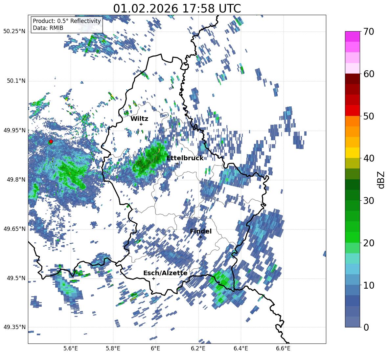Image resolution: width=389 pixels, height=355 pixels.
Task: Click the magenta 70 dBZ colorbar band
Action: (352, 36)
